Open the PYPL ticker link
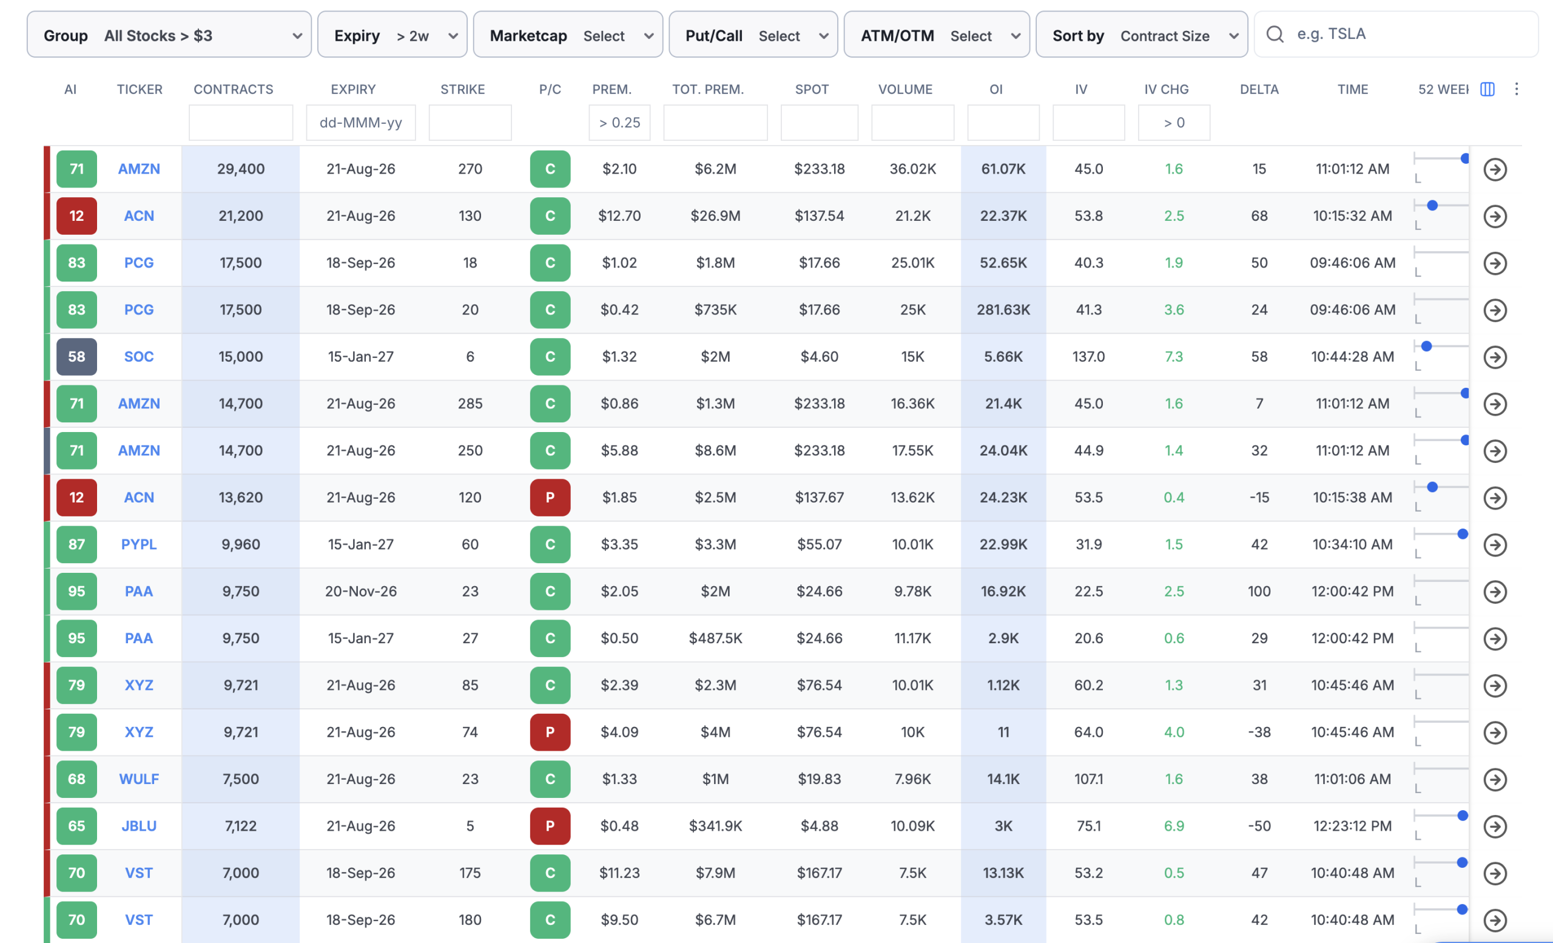The width and height of the screenshot is (1553, 943). 139,544
